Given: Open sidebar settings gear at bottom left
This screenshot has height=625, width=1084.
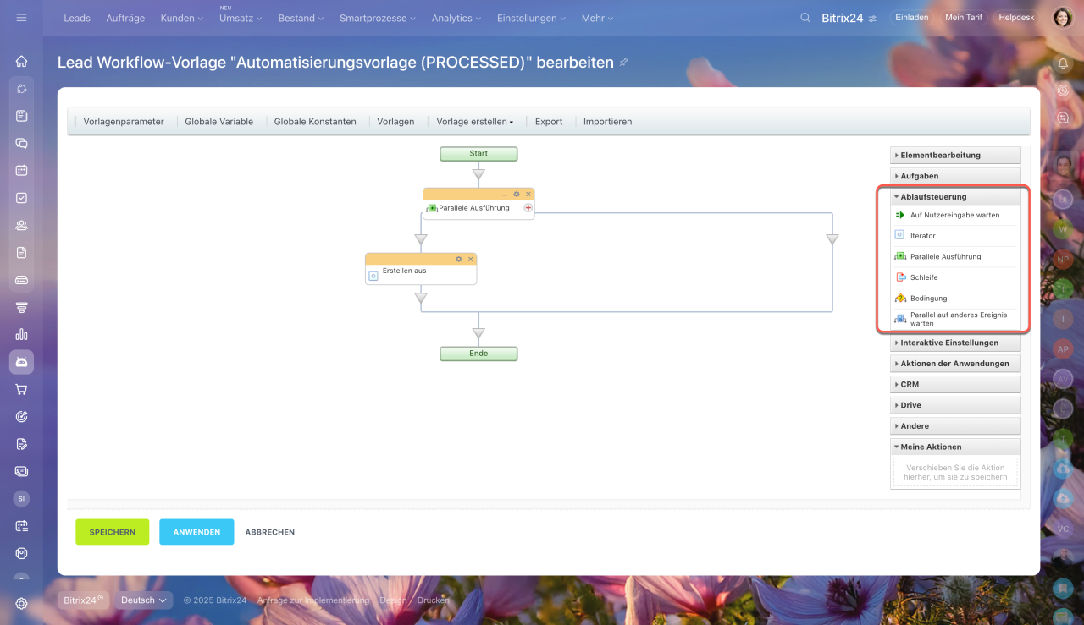Looking at the screenshot, I should point(21,603).
